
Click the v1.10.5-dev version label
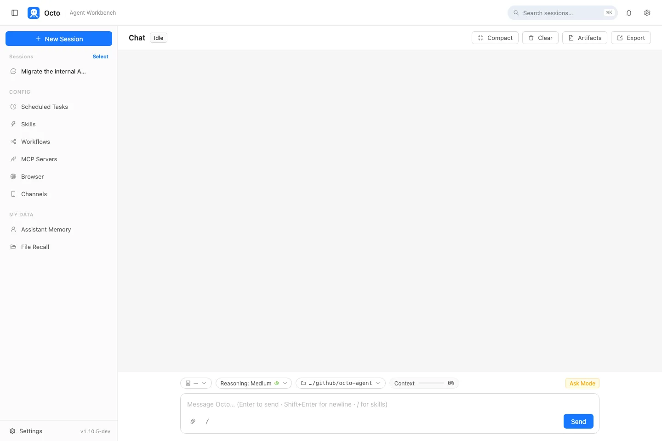[95, 431]
